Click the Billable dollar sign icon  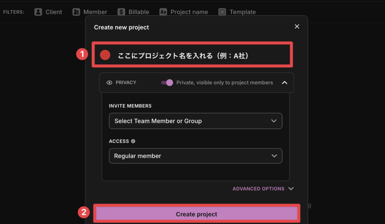coord(121,12)
